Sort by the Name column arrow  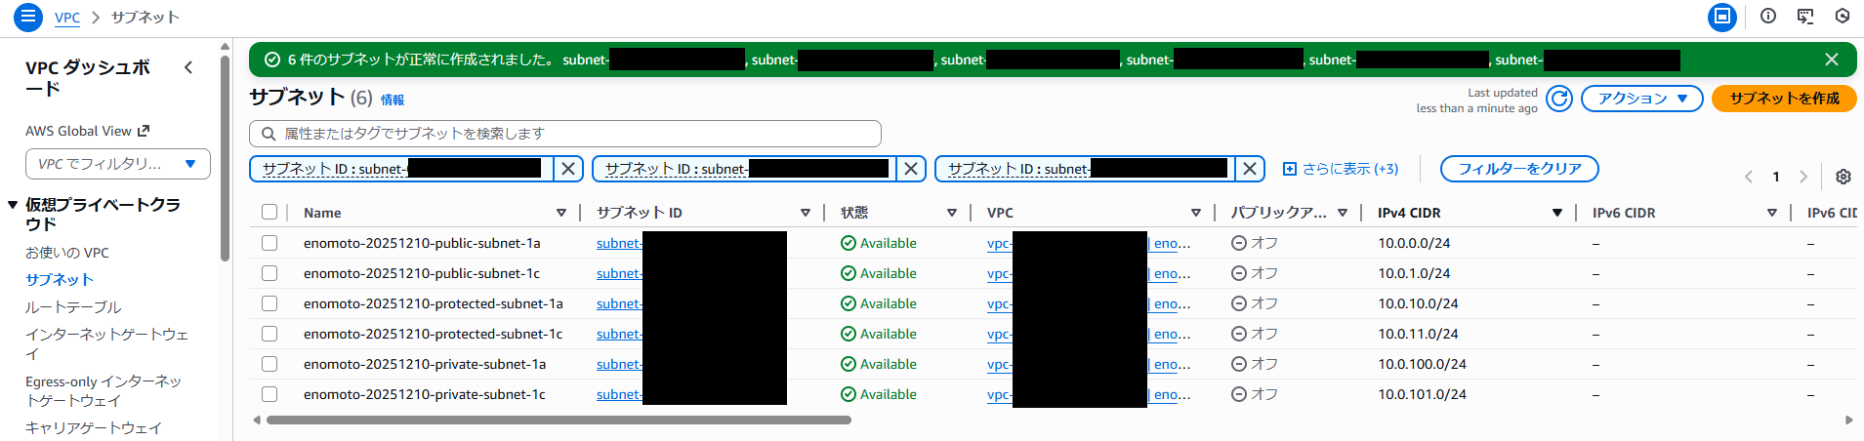(561, 213)
